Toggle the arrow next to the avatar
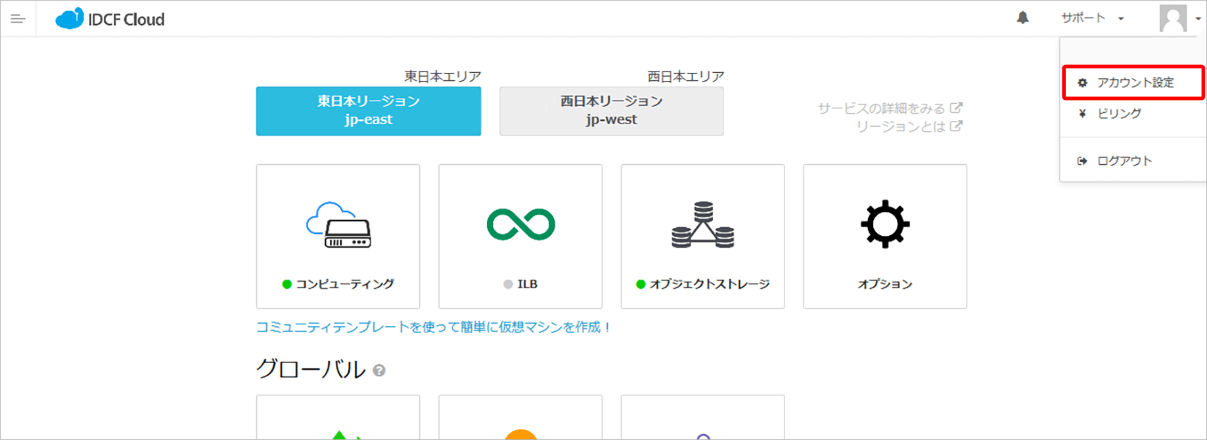Screen dimensions: 1207x440 tap(1198, 19)
